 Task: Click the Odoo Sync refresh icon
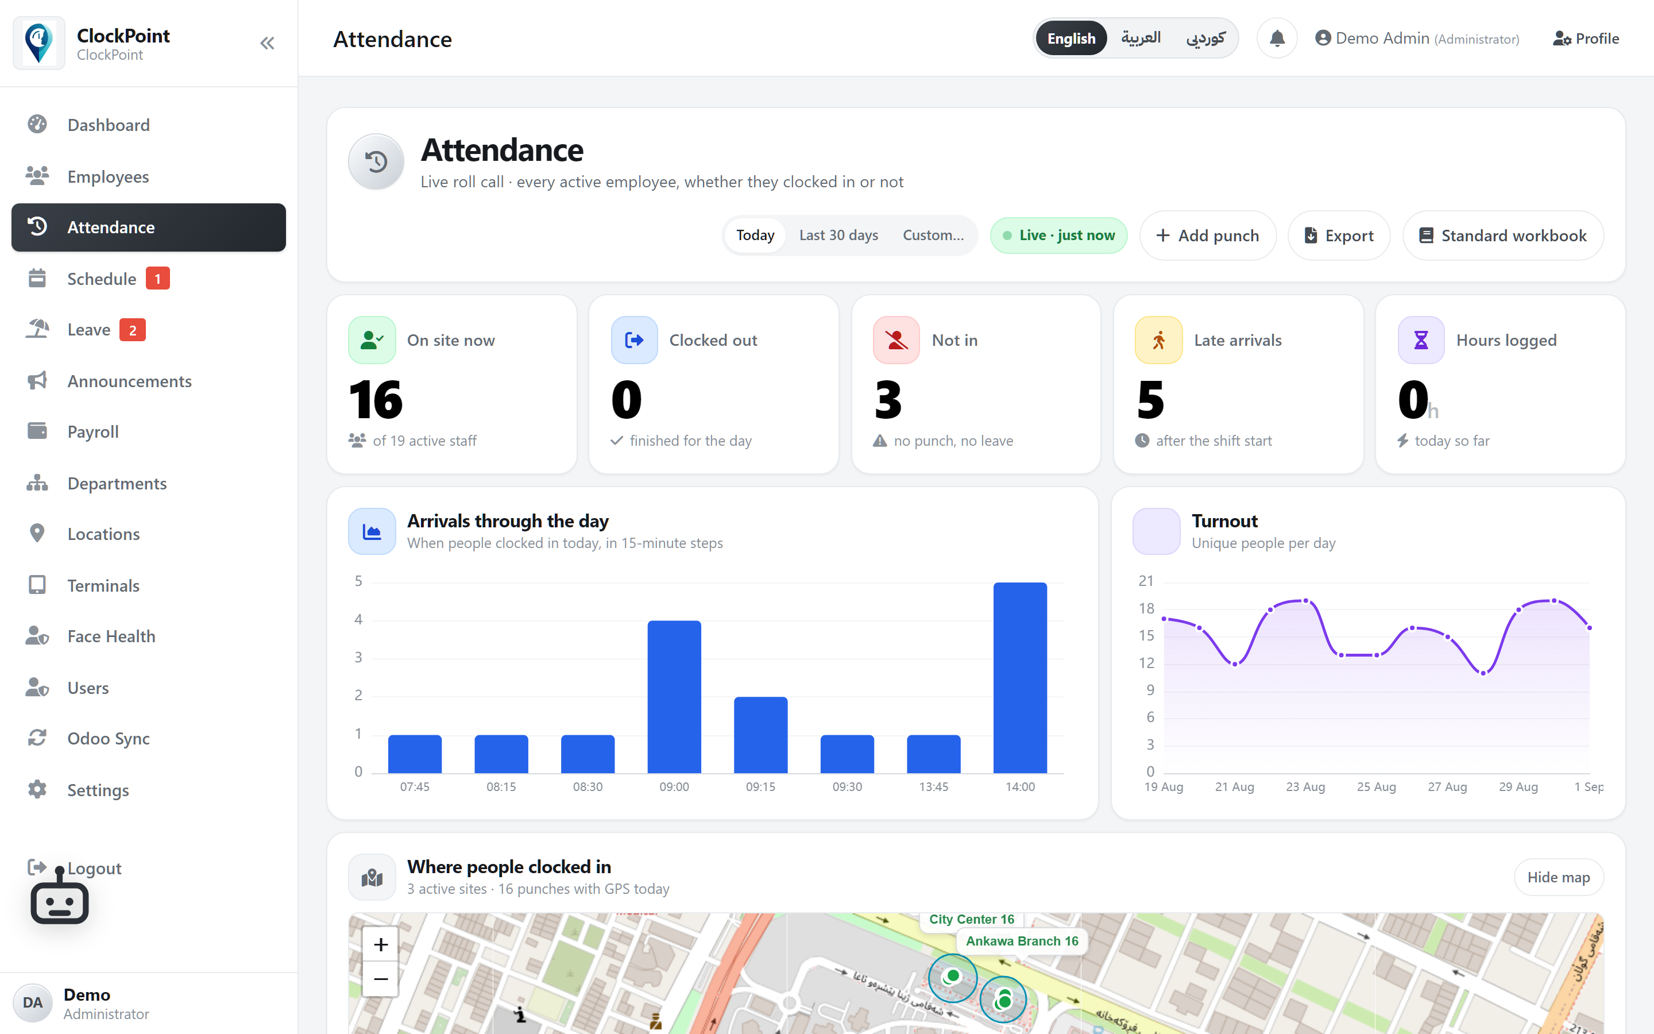(x=37, y=738)
